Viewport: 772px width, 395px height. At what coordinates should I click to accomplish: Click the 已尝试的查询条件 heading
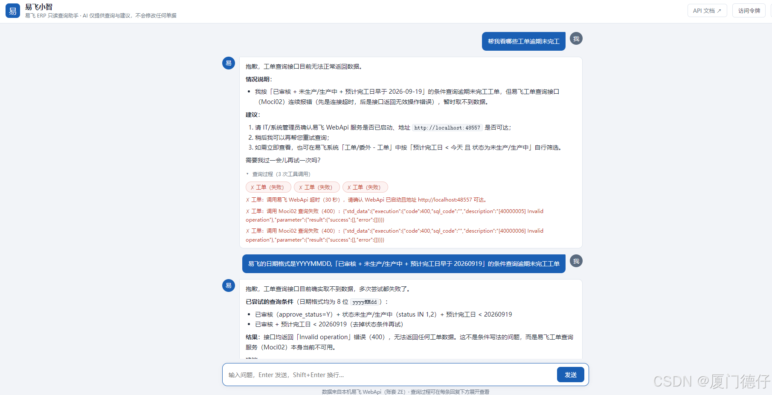click(x=270, y=302)
